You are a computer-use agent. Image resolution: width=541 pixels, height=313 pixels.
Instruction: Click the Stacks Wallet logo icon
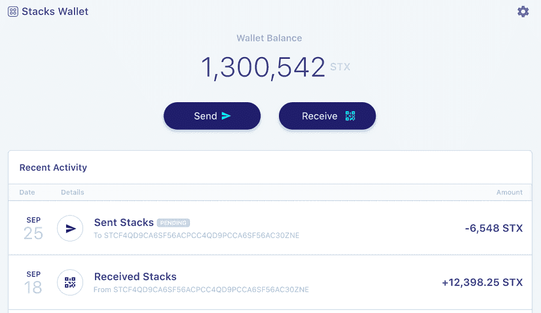(13, 12)
